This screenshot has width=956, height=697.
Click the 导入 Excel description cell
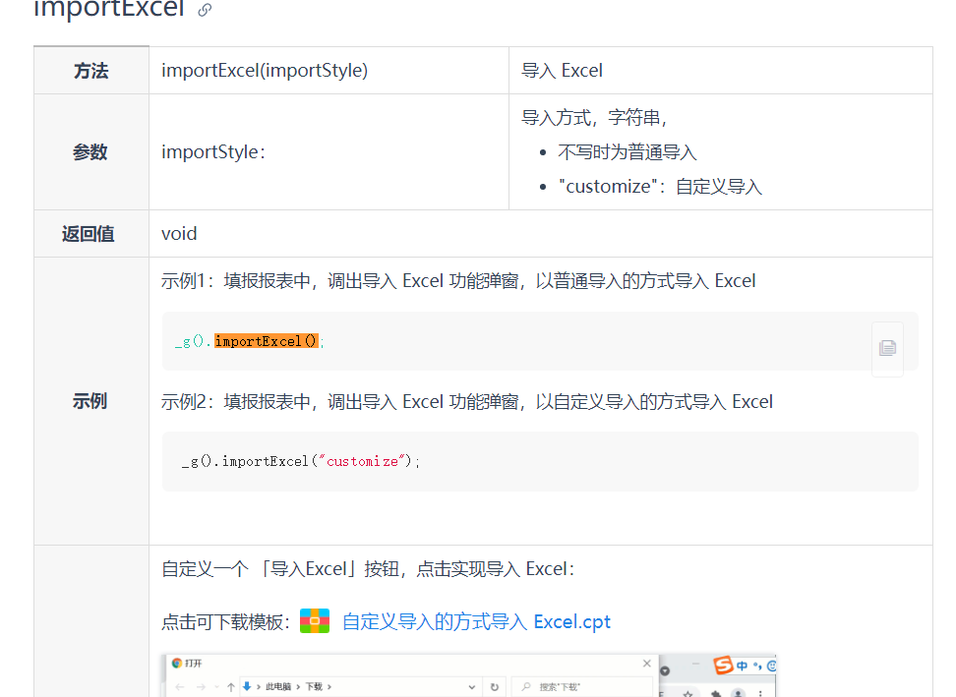coord(721,70)
